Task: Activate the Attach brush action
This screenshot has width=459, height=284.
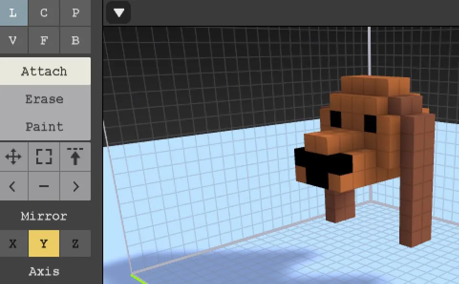Action: 45,71
